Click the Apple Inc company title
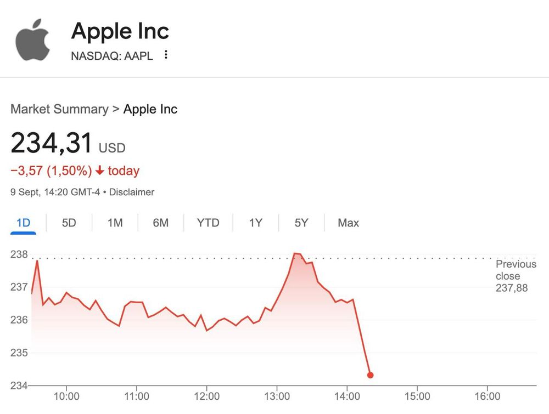 click(120, 31)
